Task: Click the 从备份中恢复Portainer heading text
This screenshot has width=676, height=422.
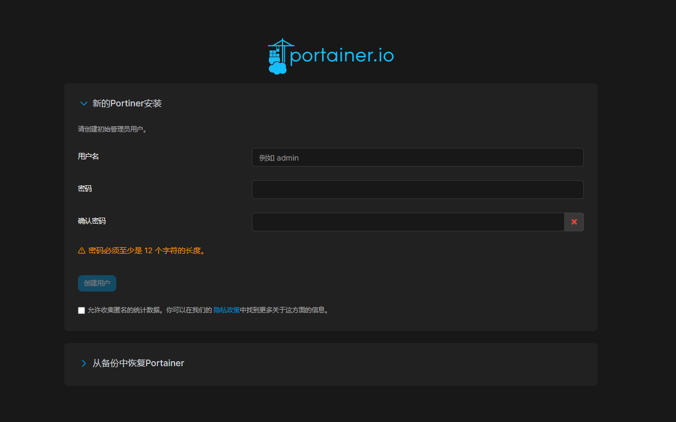Action: click(138, 363)
